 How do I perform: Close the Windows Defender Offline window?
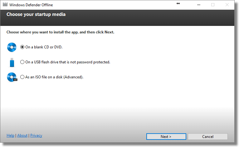click(x=227, y=5)
